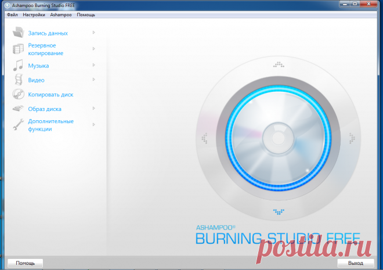The height and width of the screenshot is (270, 383).
Task: Click the blue dotted down arrow below the disc
Action: coord(279,211)
